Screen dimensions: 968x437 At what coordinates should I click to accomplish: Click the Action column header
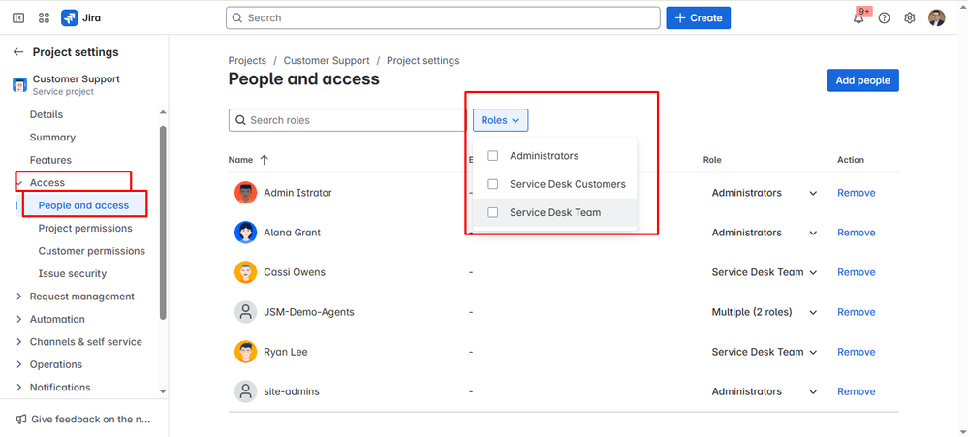851,160
